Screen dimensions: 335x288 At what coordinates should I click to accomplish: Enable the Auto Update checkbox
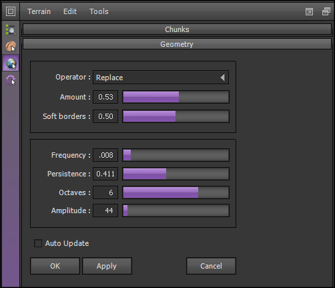[x=38, y=243]
